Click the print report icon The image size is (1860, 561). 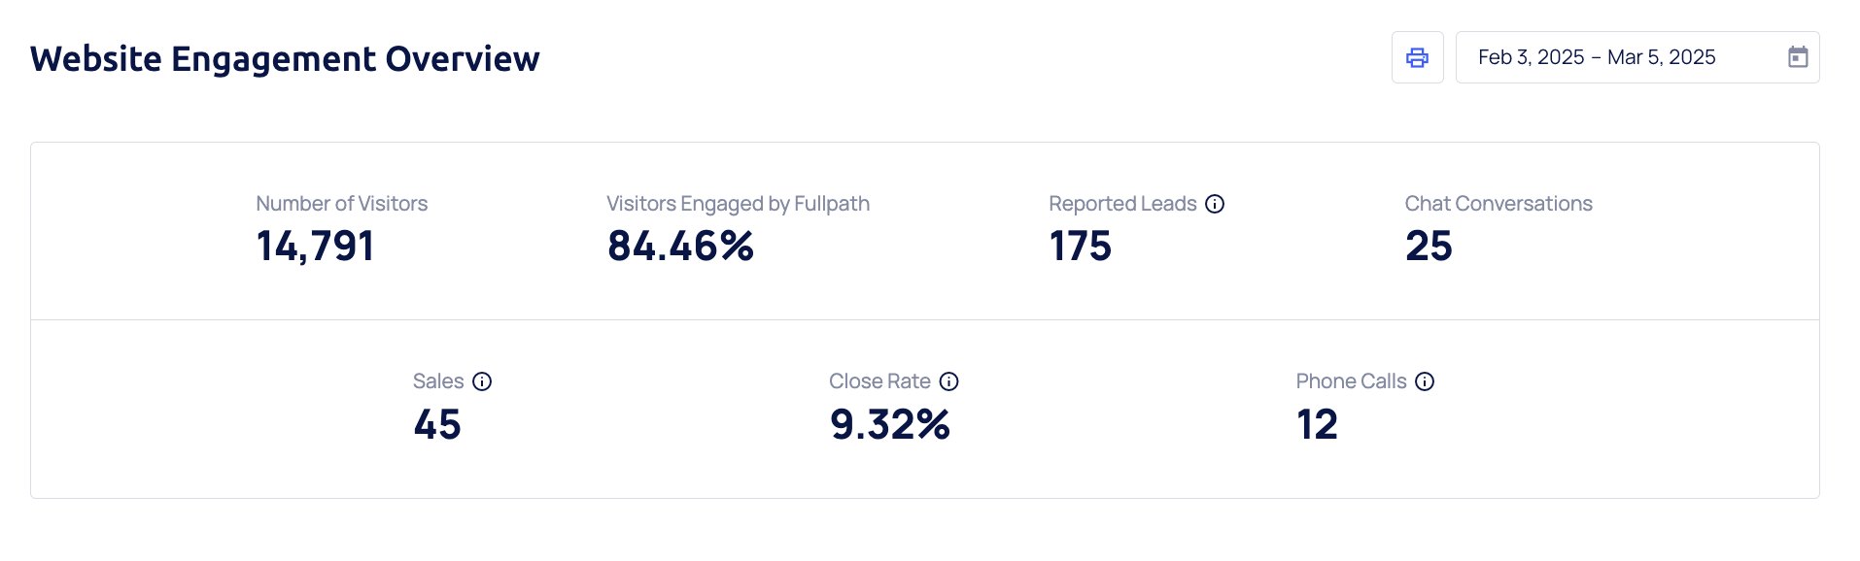(1417, 57)
